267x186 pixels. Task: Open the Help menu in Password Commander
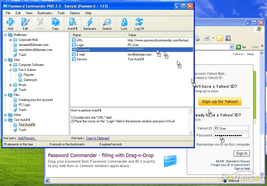tap(88, 13)
